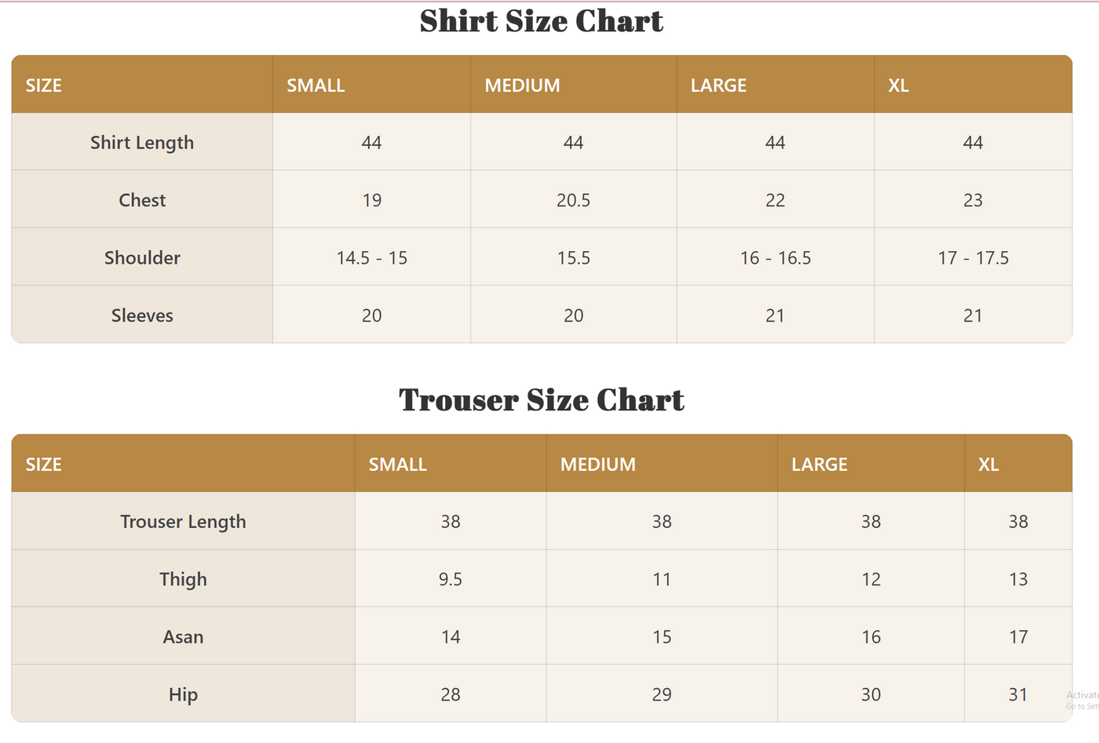1099x743 pixels.
Task: Click the Chest row label
Action: pos(142,200)
